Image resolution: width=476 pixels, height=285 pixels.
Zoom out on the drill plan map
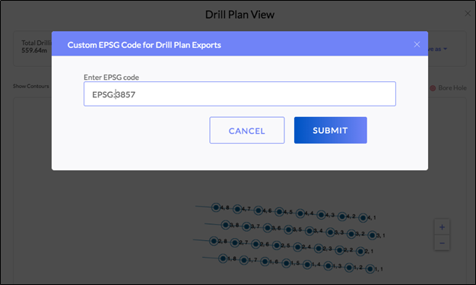tap(442, 242)
